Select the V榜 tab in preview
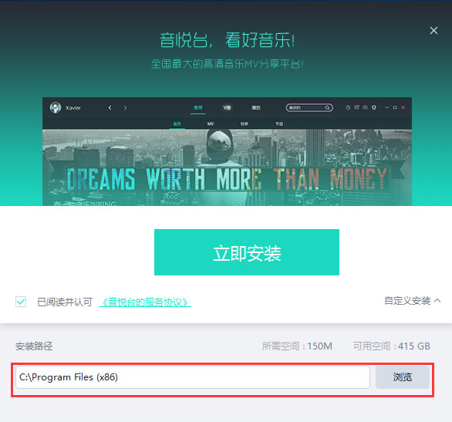This screenshot has width=452, height=422. (x=227, y=108)
